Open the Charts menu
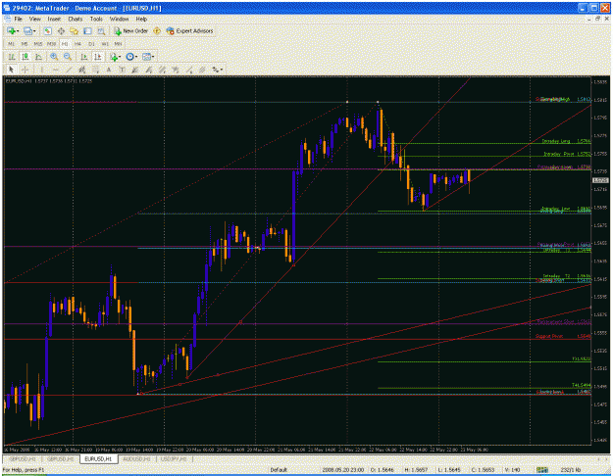Image resolution: width=613 pixels, height=476 pixels. (x=76, y=19)
